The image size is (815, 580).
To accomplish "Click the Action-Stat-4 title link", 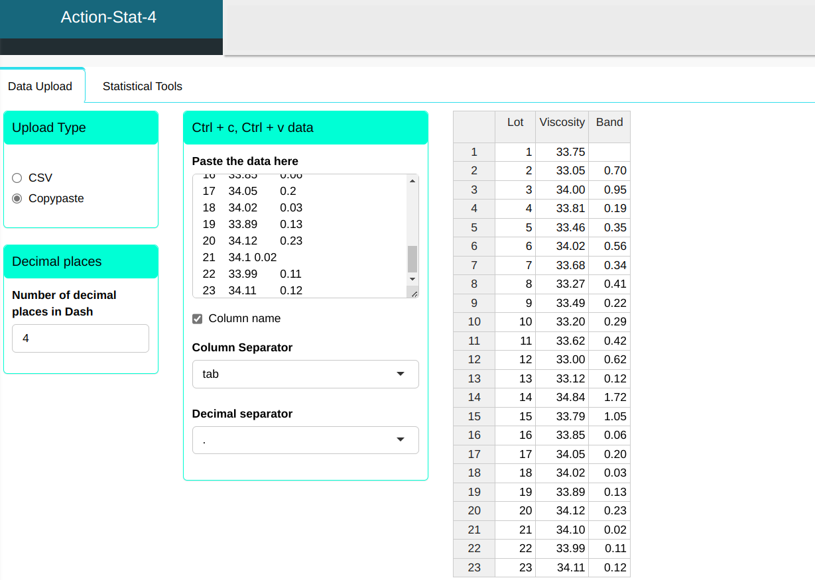I will coord(109,17).
